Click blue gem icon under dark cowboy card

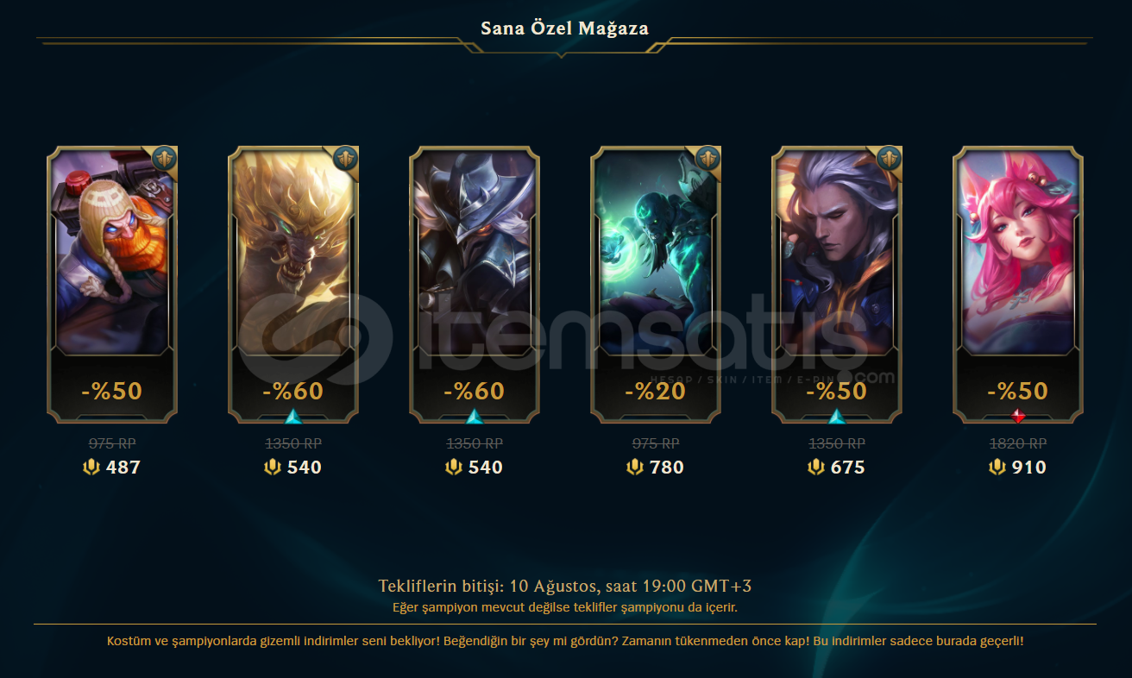tap(475, 417)
